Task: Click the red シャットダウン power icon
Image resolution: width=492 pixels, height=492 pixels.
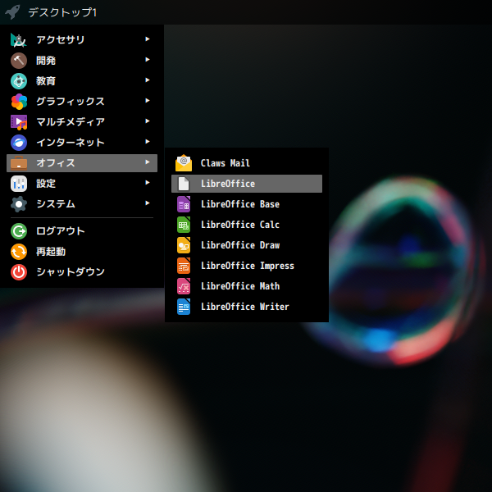Action: (19, 272)
